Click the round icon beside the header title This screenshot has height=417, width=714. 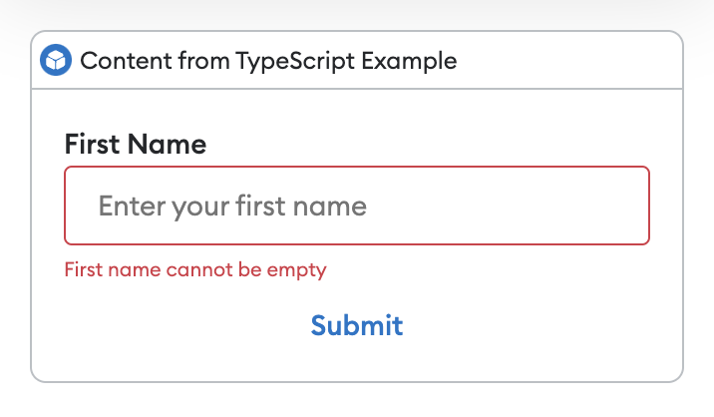[x=56, y=61]
